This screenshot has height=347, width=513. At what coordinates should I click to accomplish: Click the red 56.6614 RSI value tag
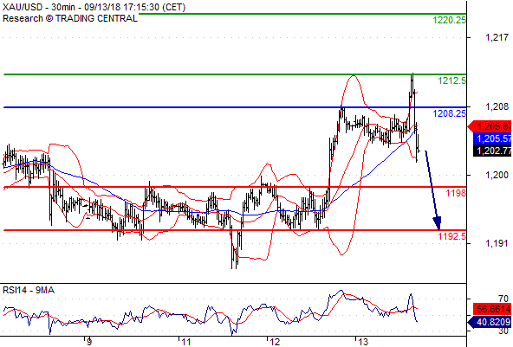[x=493, y=309]
